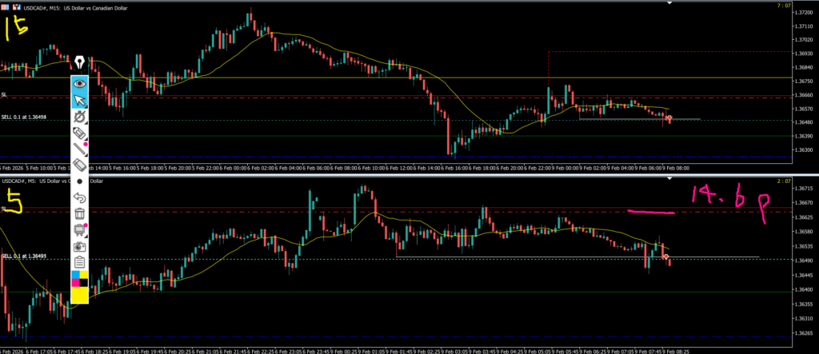
Task: Pick the straight line tool
Action: (x=79, y=149)
